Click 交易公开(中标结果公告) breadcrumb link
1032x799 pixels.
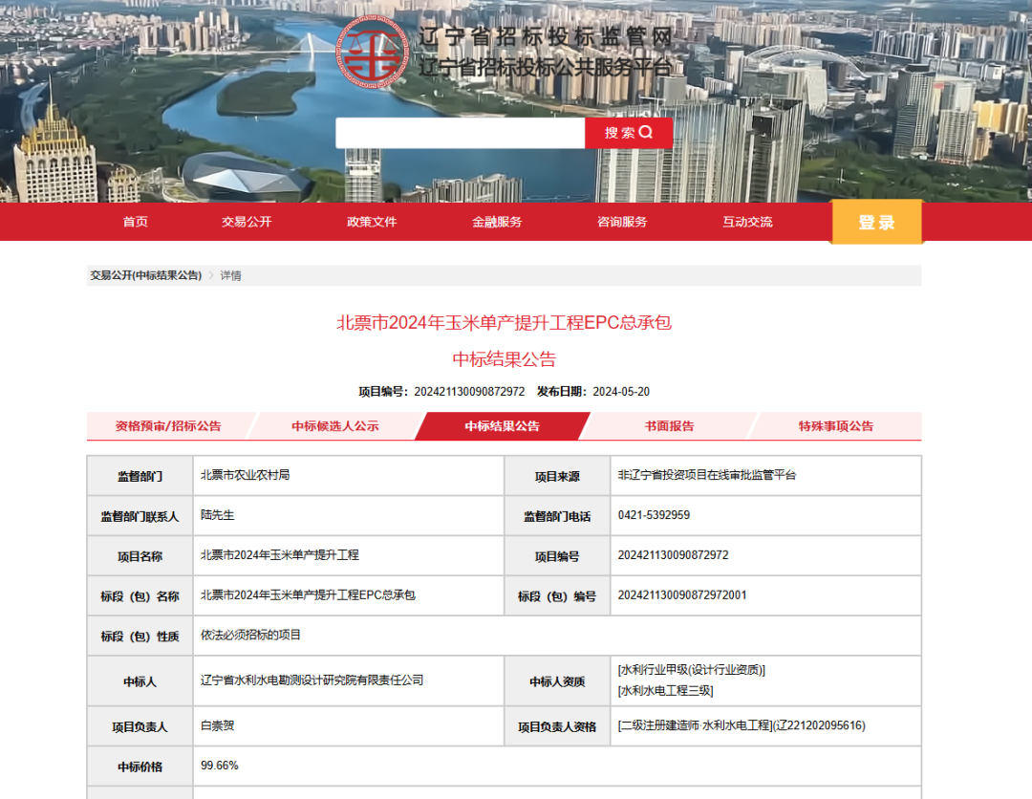(x=146, y=275)
